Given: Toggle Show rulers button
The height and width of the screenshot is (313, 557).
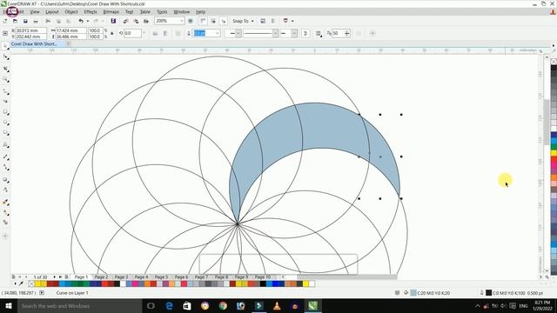Looking at the screenshot, I should click(x=203, y=21).
